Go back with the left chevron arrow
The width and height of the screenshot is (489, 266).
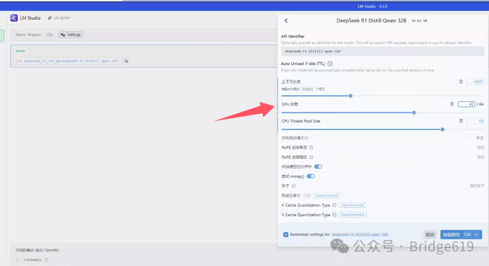tap(286, 20)
